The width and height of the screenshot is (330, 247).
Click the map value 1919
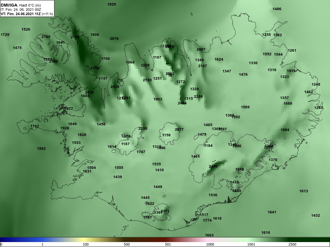click(291, 71)
